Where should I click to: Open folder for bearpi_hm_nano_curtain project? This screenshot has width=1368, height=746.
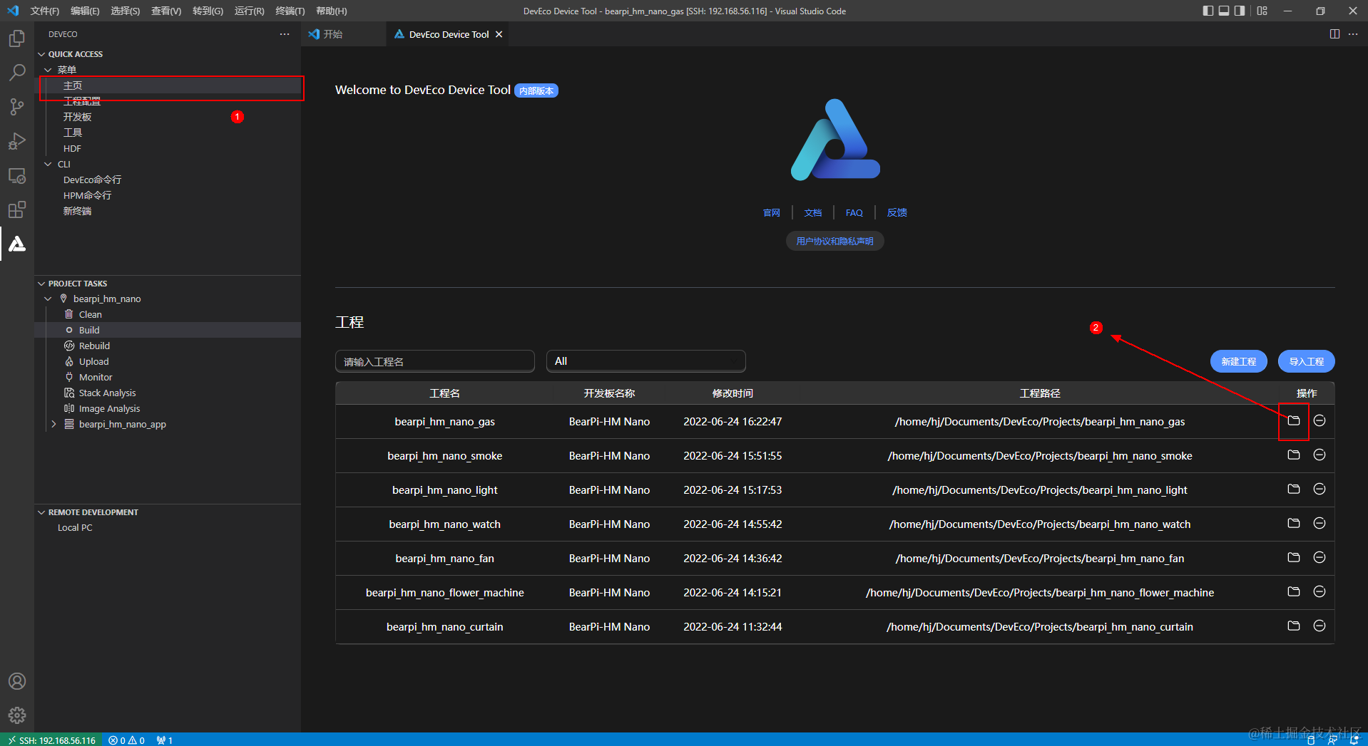1294,626
